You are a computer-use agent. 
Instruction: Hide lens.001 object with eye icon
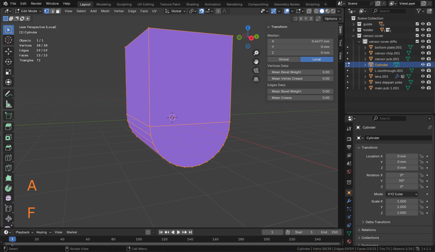coord(423,76)
